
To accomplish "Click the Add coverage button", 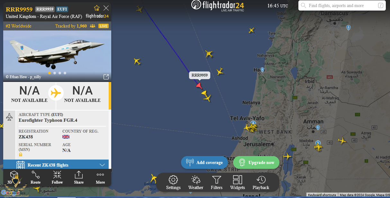I will (x=204, y=162).
